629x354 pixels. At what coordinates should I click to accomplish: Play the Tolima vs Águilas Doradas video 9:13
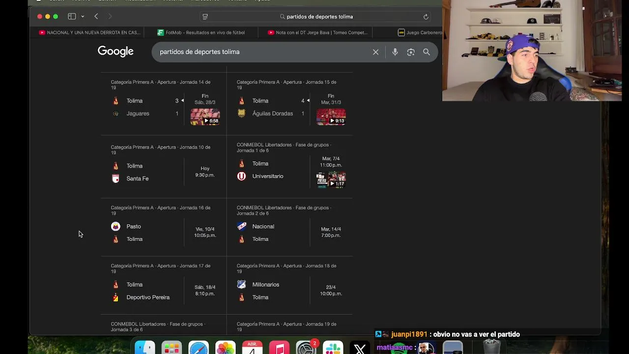coord(331,117)
